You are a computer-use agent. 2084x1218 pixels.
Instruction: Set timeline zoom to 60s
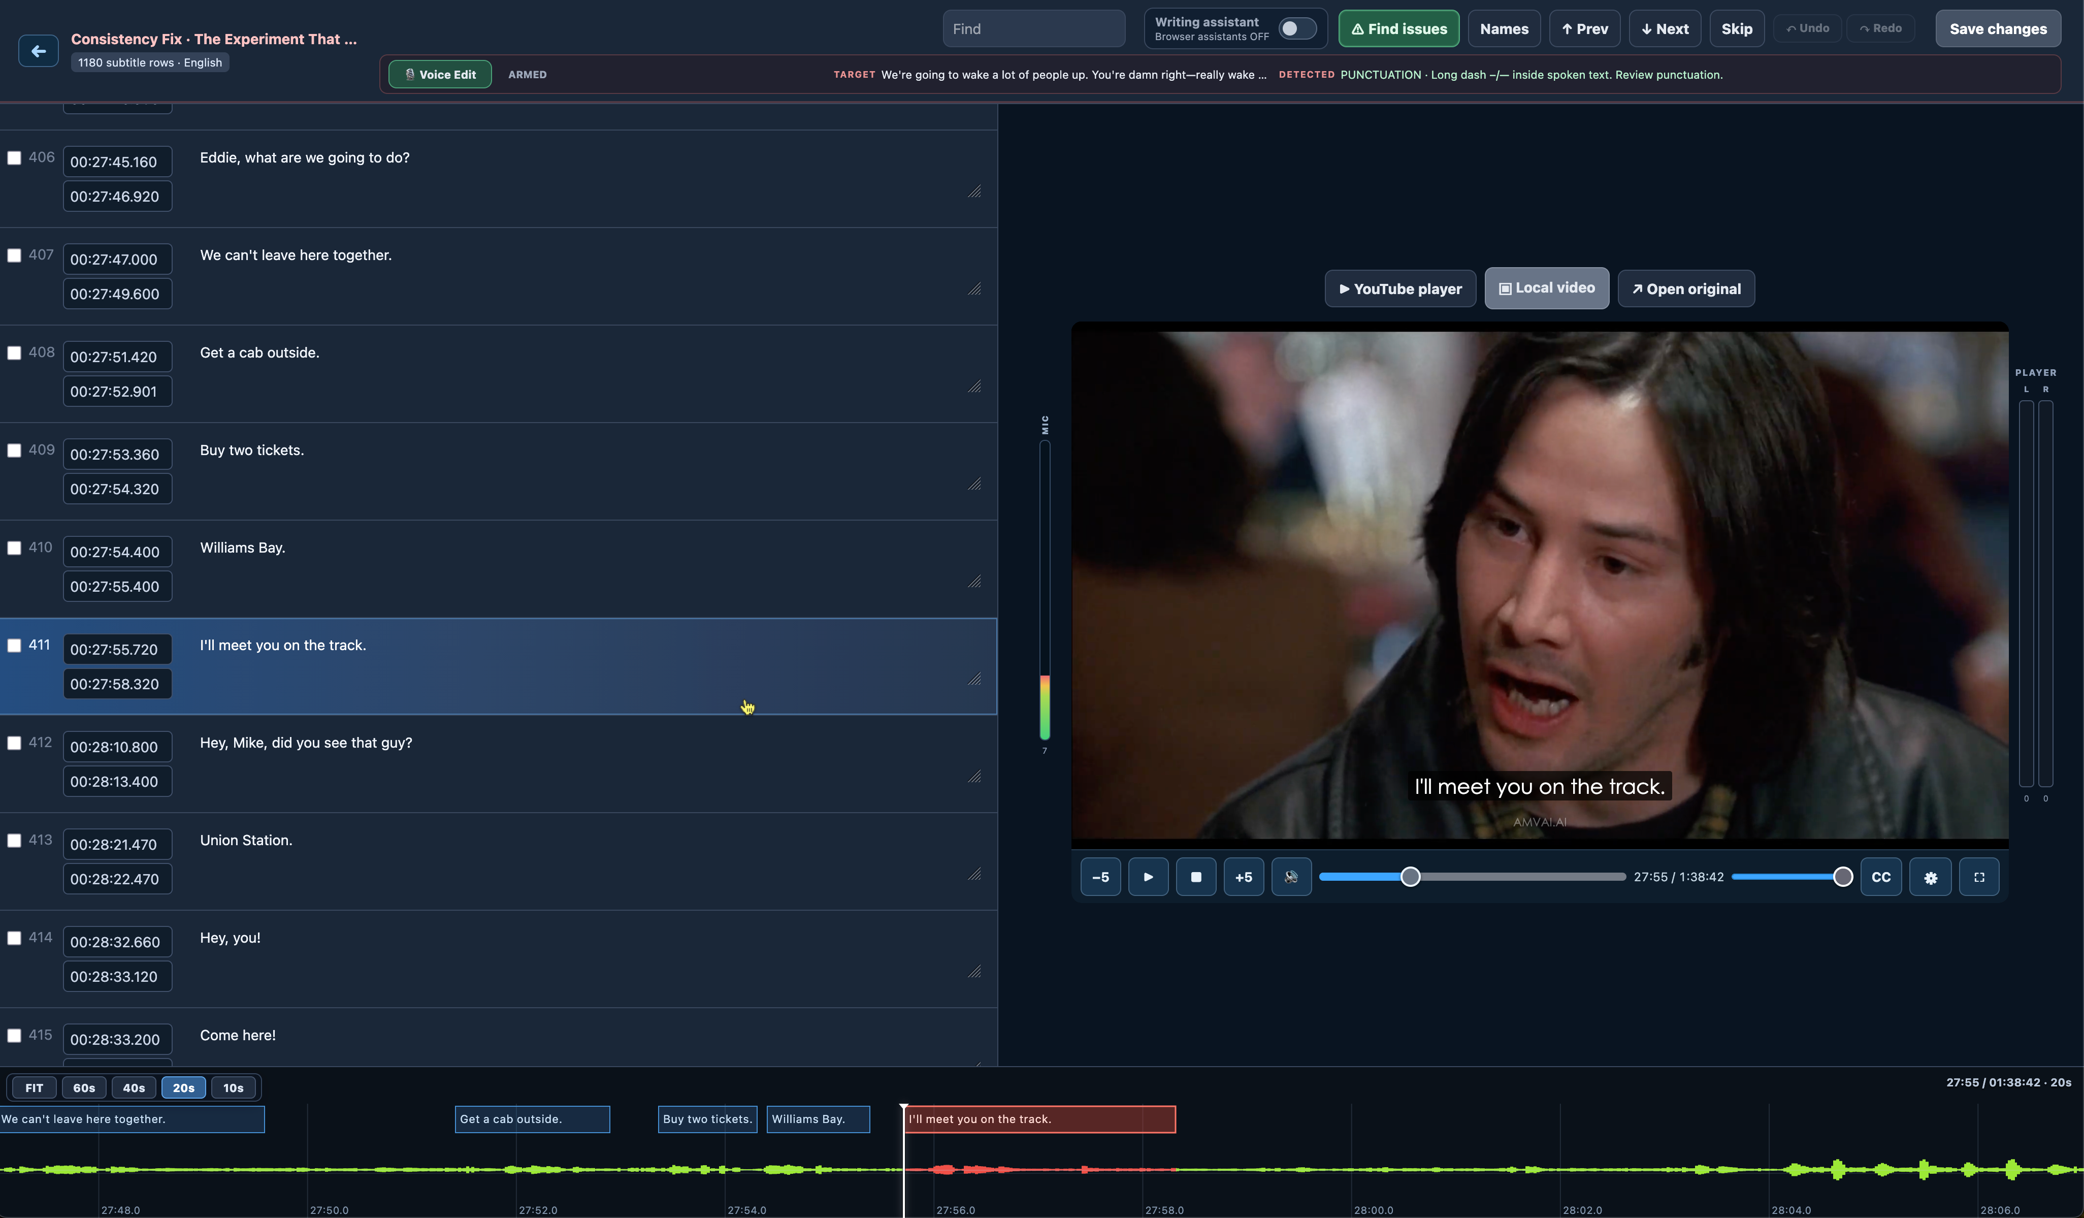pos(83,1088)
